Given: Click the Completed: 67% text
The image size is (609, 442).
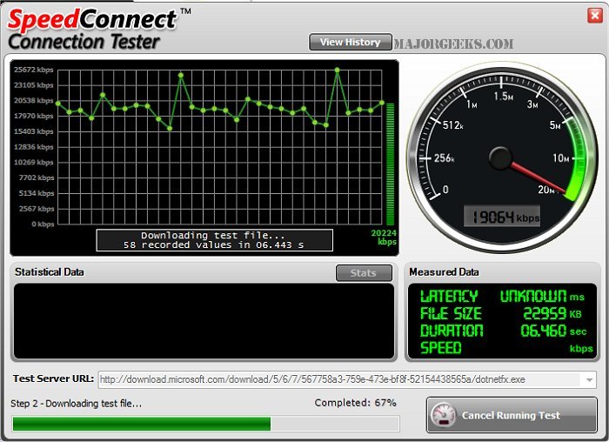Looking at the screenshot, I should click(355, 403).
